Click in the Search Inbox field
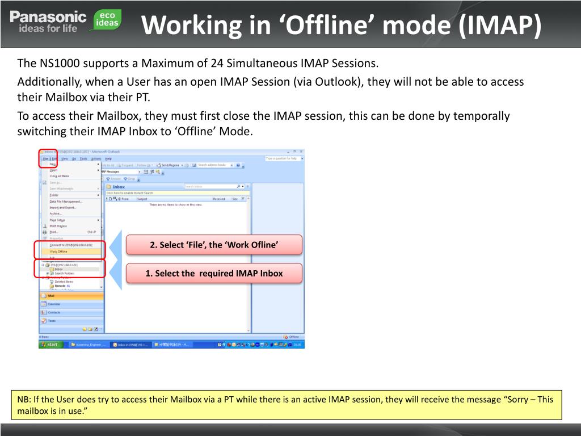581x436 pixels. click(209, 186)
